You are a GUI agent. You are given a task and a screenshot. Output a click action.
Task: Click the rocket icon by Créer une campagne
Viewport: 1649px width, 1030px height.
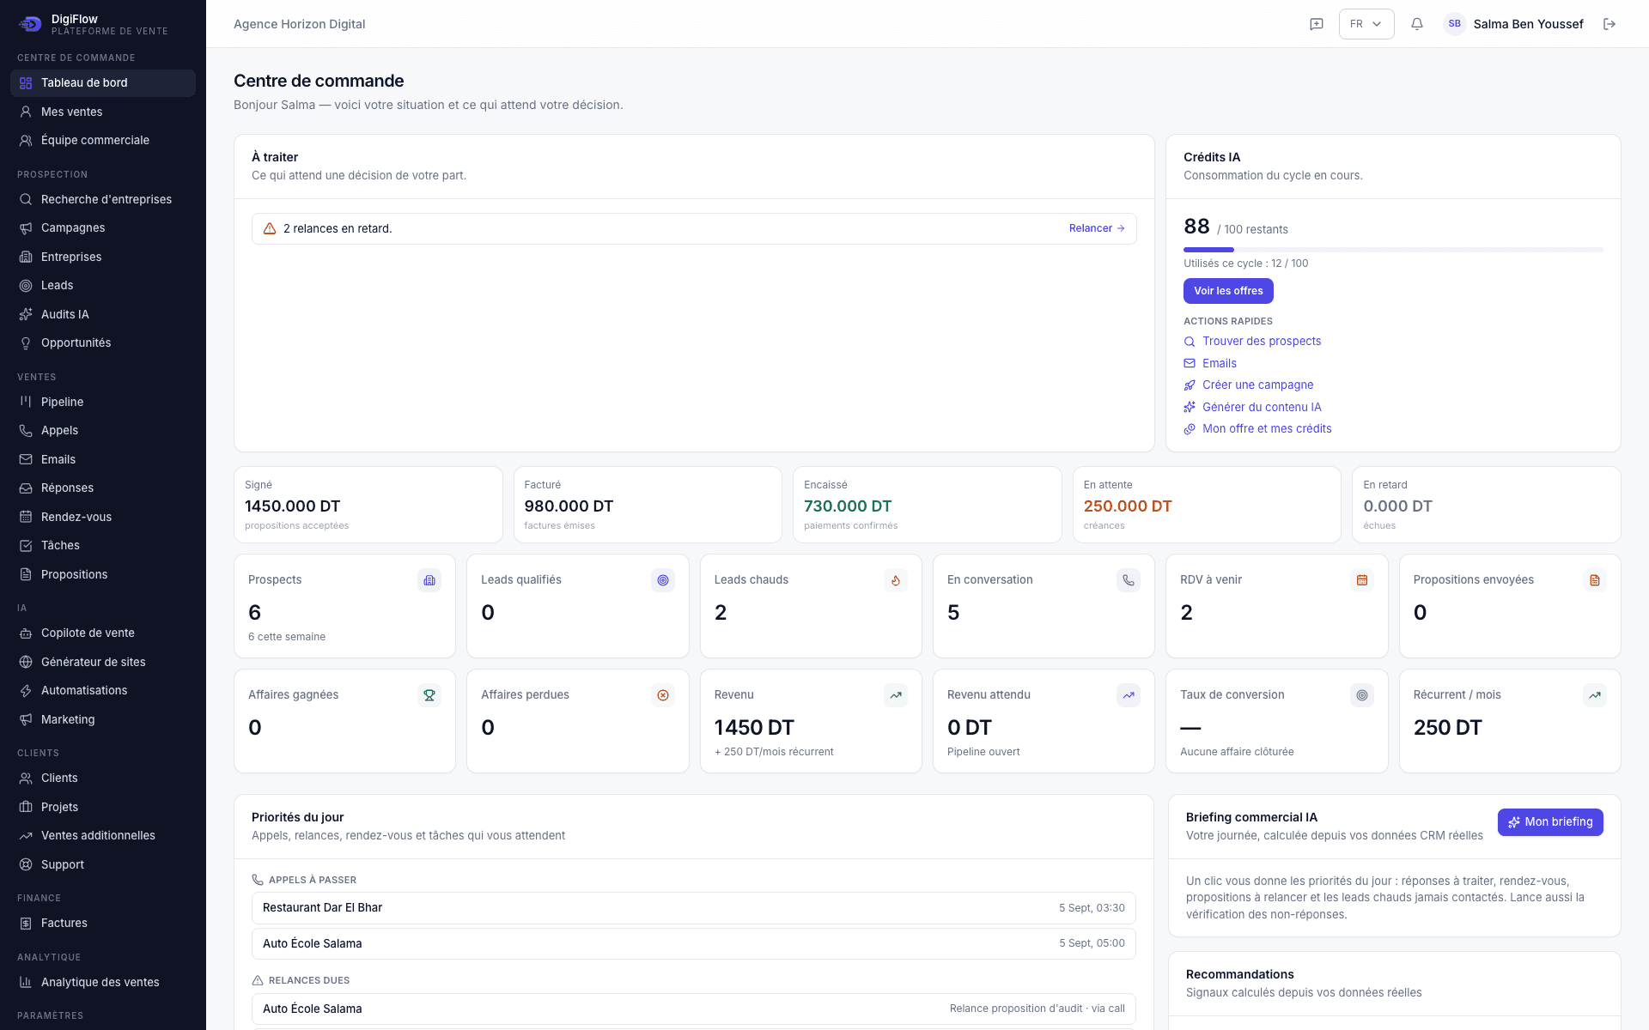1190,385
